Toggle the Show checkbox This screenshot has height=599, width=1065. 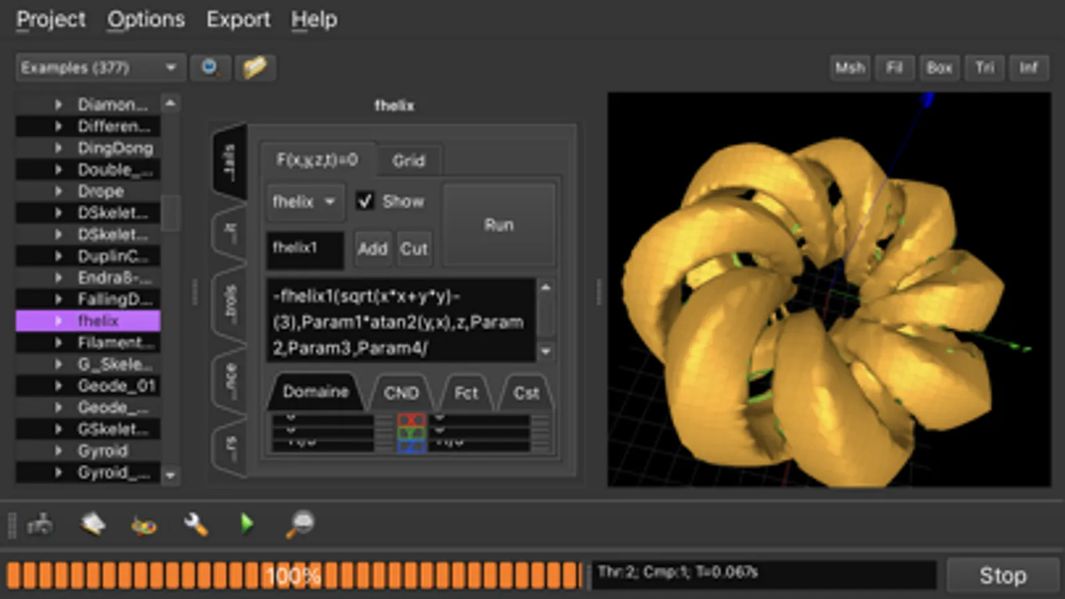tap(364, 200)
